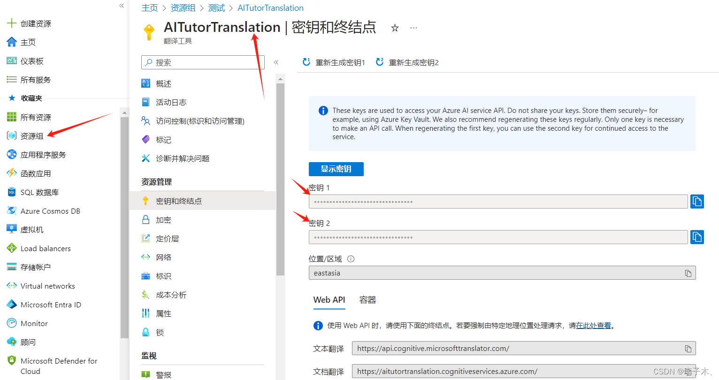Select 虚拟机 in the left navigation
Screen dimensions: 719x380
click(x=31, y=229)
